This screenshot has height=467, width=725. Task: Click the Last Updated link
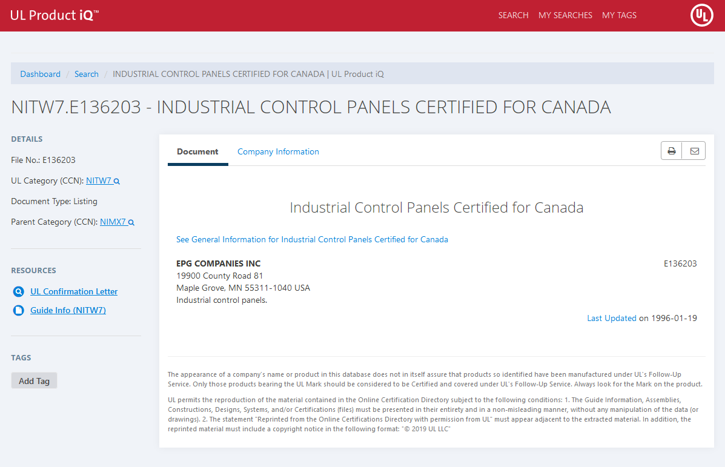click(612, 318)
